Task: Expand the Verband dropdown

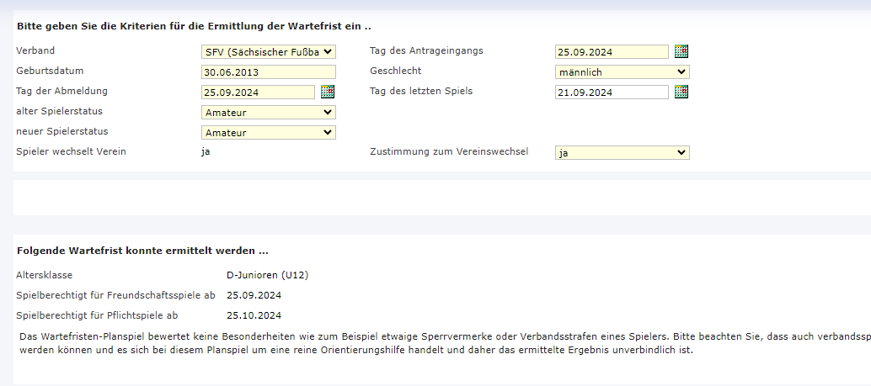Action: [x=268, y=52]
